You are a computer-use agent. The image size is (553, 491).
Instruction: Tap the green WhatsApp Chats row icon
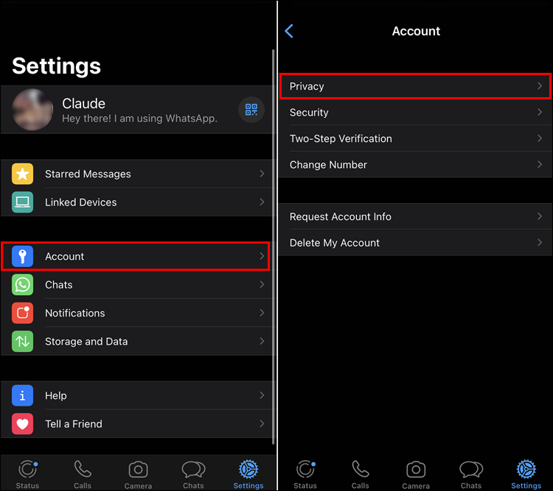tap(22, 285)
